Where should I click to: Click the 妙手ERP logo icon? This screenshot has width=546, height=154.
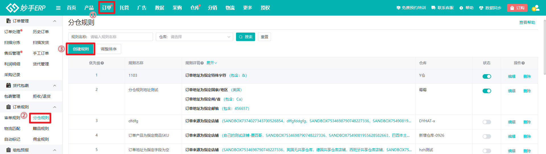click(12, 8)
